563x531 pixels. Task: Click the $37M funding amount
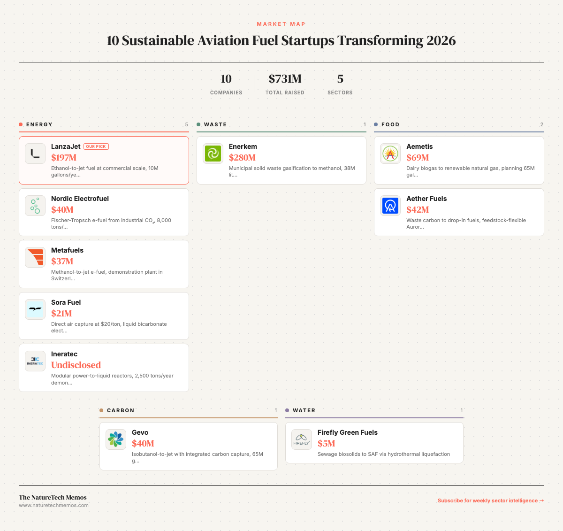(x=62, y=262)
